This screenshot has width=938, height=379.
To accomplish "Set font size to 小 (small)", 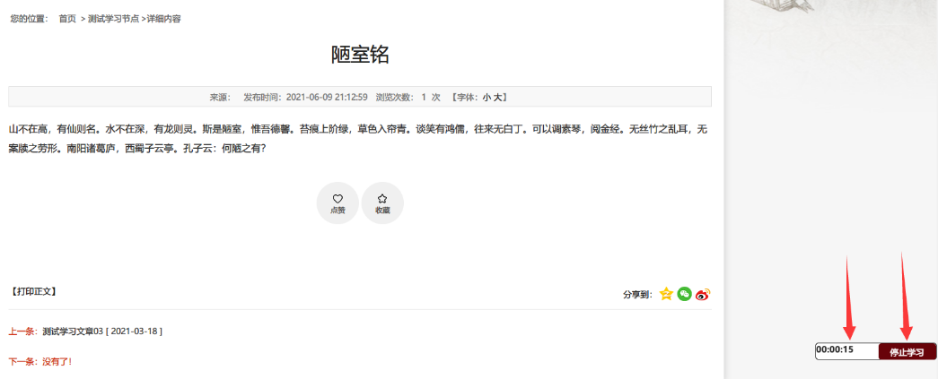I will pos(486,97).
